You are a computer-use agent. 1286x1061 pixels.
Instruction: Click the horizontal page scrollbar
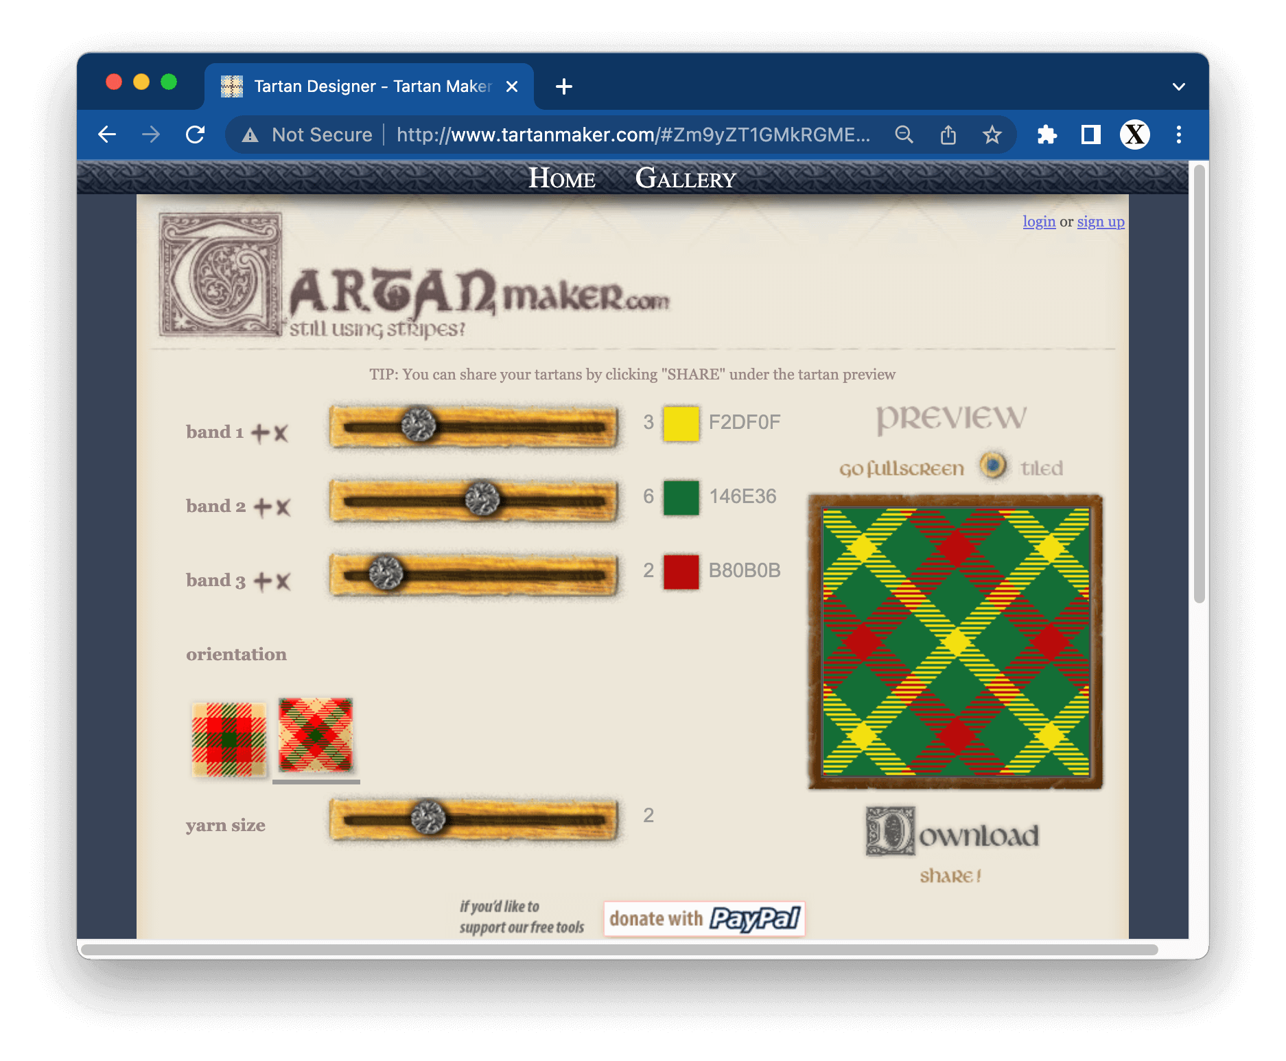point(620,950)
